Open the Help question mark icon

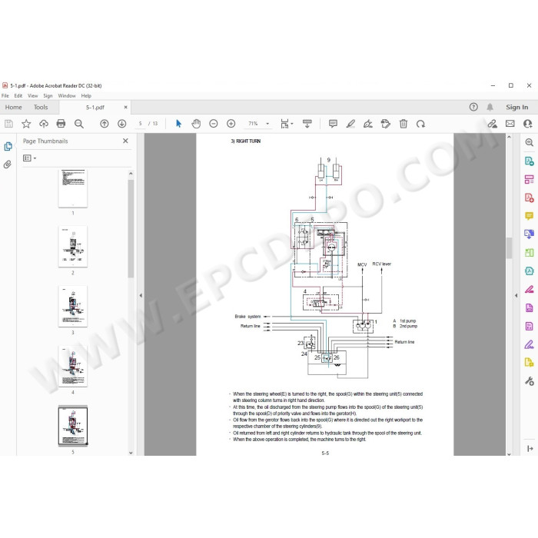(473, 107)
